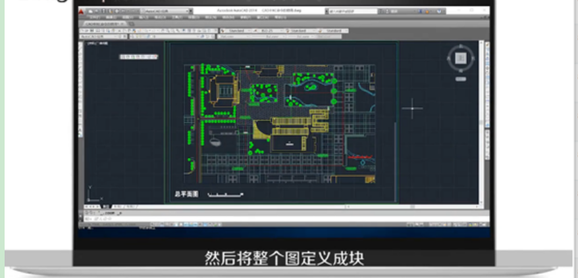Open the ISO-25 dimension style dropdown
The image size is (578, 278).
(x=269, y=31)
